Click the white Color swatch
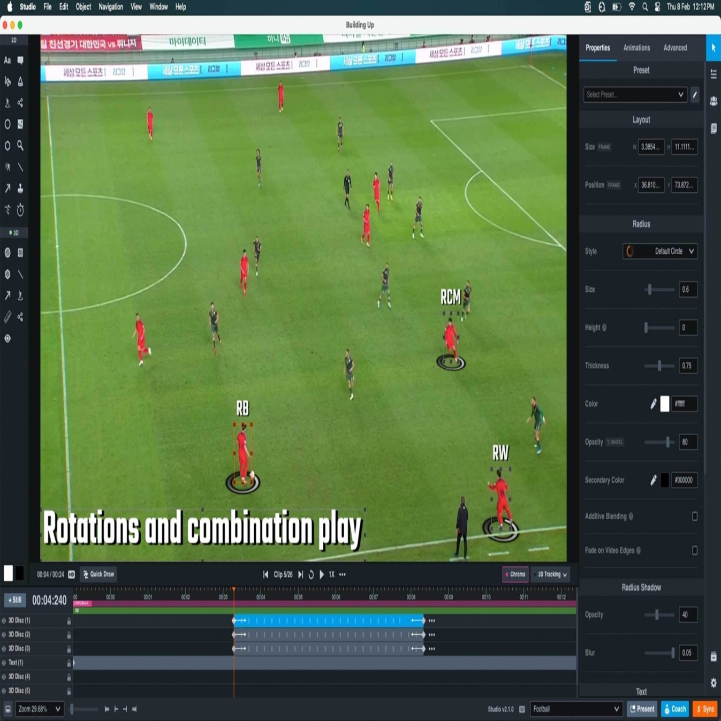Screen dimensions: 721x721 coord(665,404)
